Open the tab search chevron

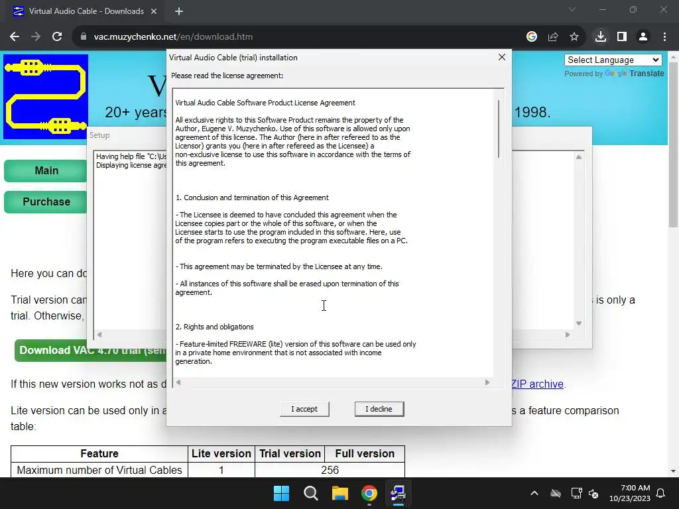tap(572, 9)
